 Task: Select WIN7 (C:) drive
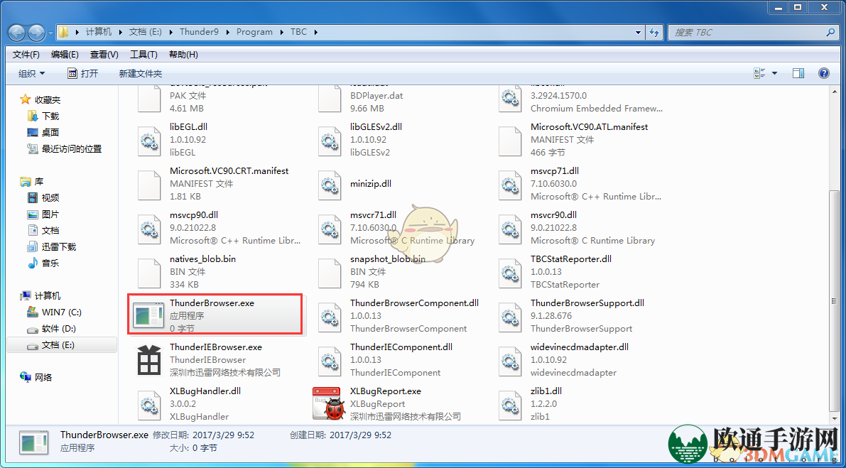click(x=62, y=312)
